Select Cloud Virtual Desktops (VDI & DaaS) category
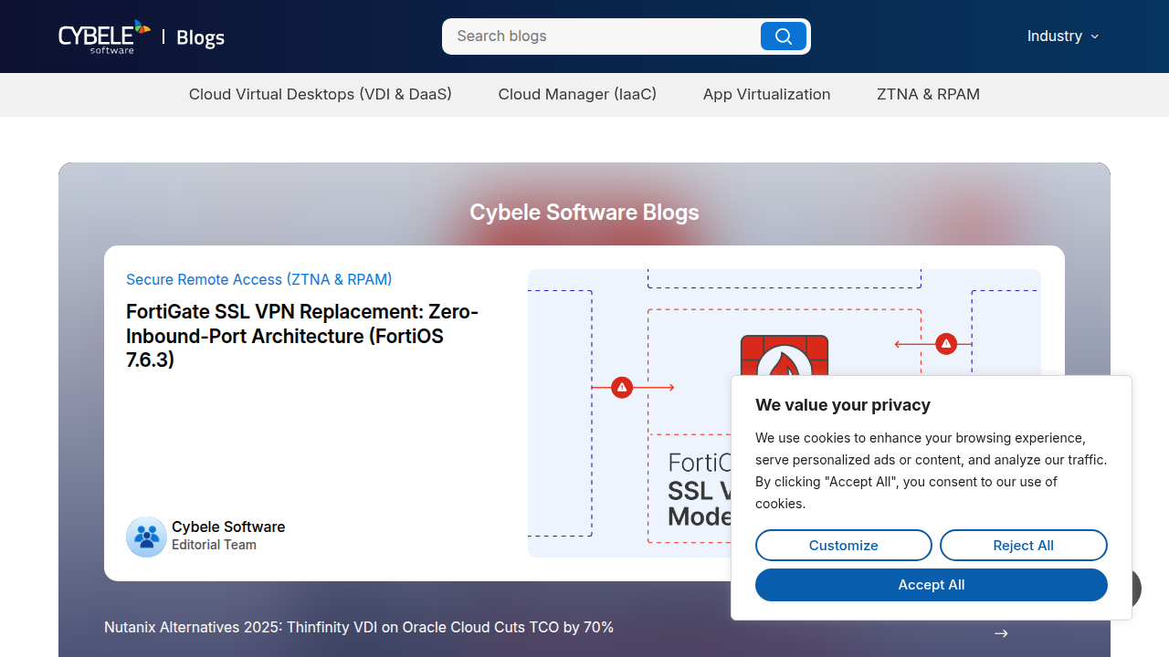 pyautogui.click(x=321, y=94)
